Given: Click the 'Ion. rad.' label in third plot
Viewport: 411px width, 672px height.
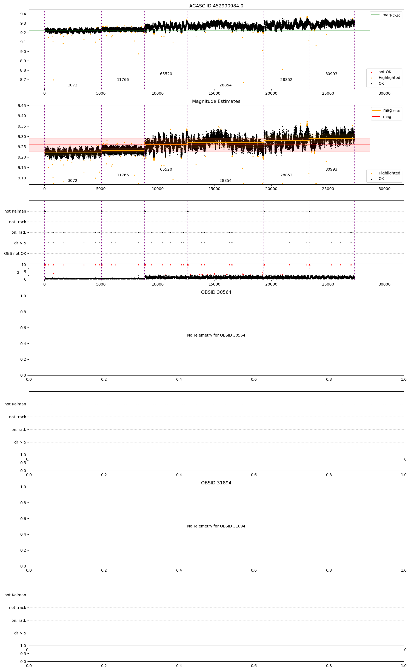Looking at the screenshot, I should click(18, 232).
